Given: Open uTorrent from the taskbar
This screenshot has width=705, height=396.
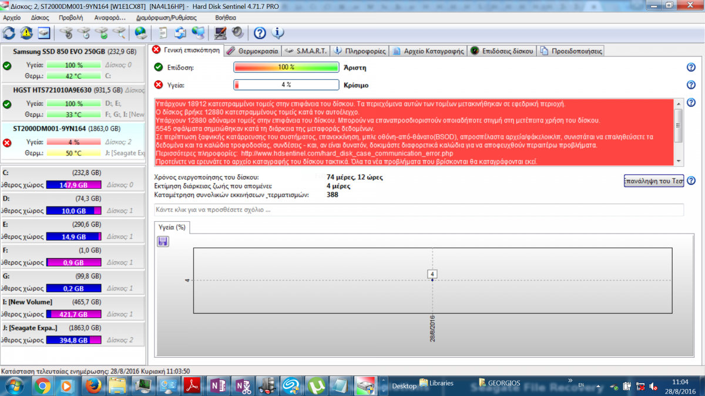Looking at the screenshot, I should click(x=317, y=385).
